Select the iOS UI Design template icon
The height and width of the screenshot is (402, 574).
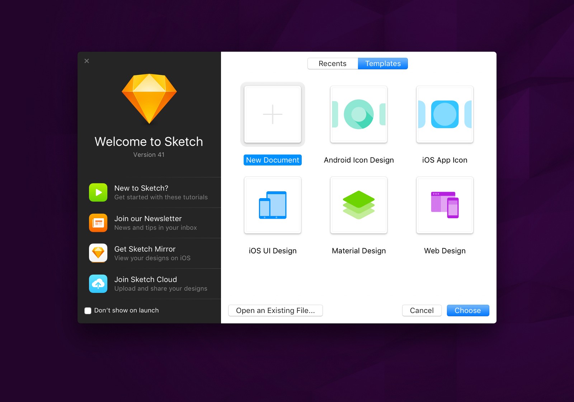click(x=273, y=205)
